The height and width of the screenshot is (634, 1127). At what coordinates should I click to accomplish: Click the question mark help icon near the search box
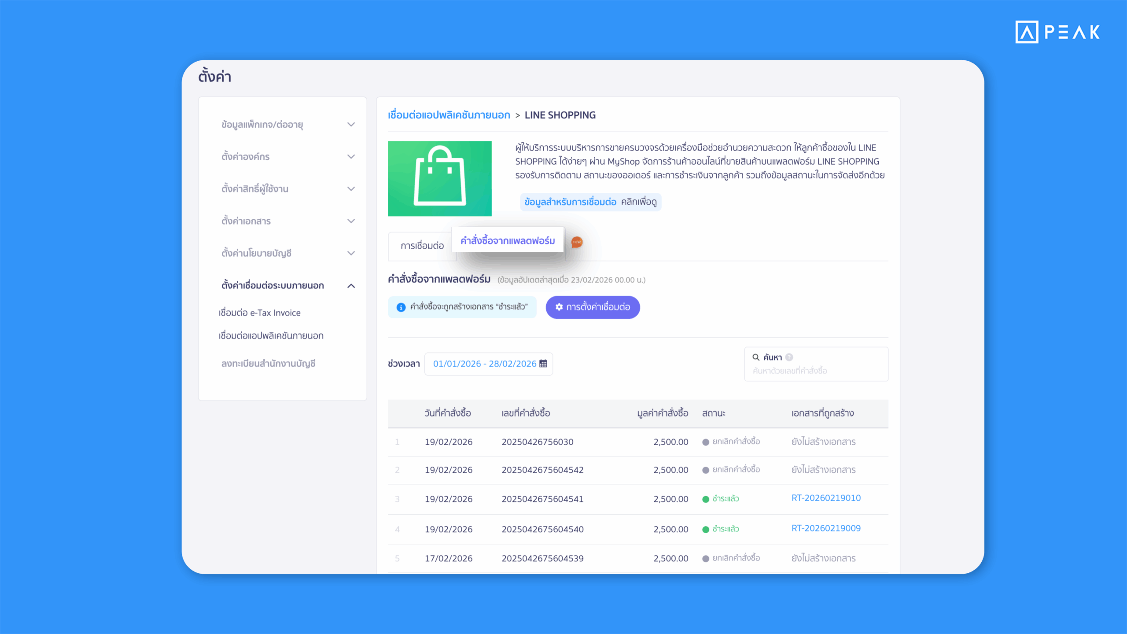pyautogui.click(x=790, y=357)
